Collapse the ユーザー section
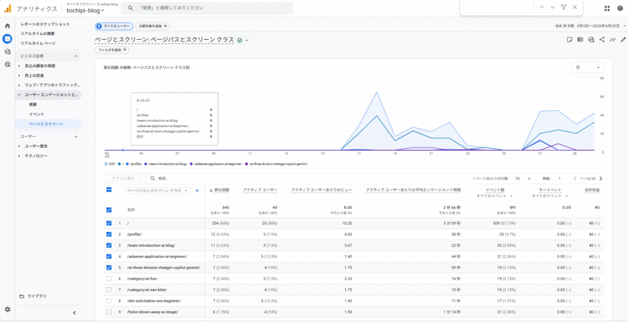The image size is (628, 322). point(75,137)
